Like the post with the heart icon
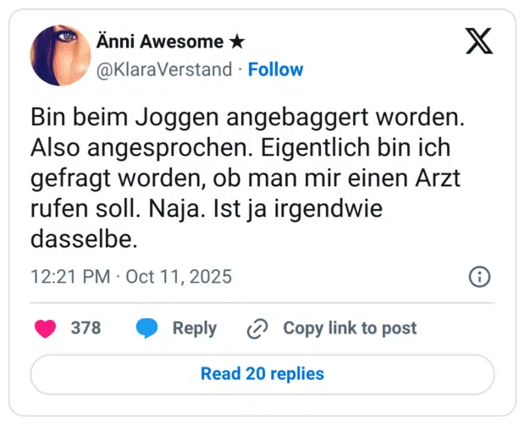525x425 pixels. tap(45, 328)
